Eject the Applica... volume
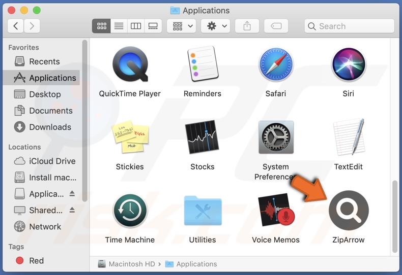This screenshot has height=275, width=402. [72, 194]
